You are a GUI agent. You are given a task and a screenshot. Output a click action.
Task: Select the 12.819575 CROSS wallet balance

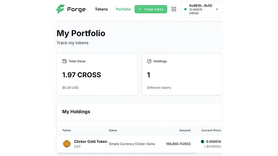click(196, 11)
